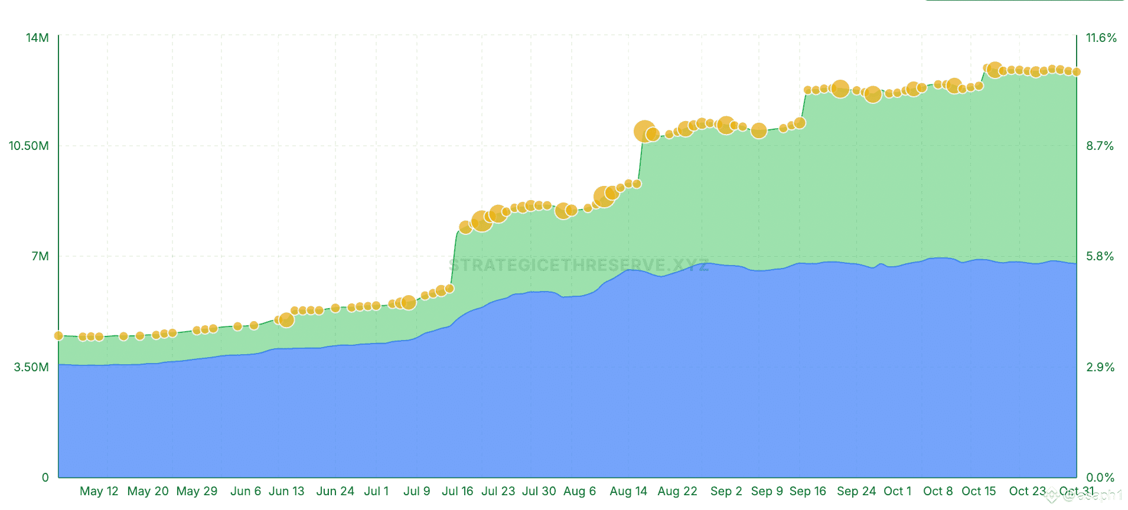Image resolution: width=1128 pixels, height=510 pixels.
Task: Select the 10.50M left axis label
Action: [29, 146]
